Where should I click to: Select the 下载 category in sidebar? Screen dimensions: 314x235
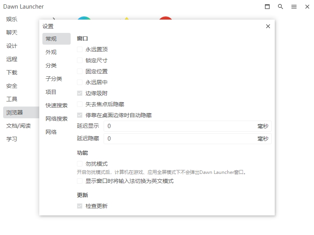pos(12,72)
